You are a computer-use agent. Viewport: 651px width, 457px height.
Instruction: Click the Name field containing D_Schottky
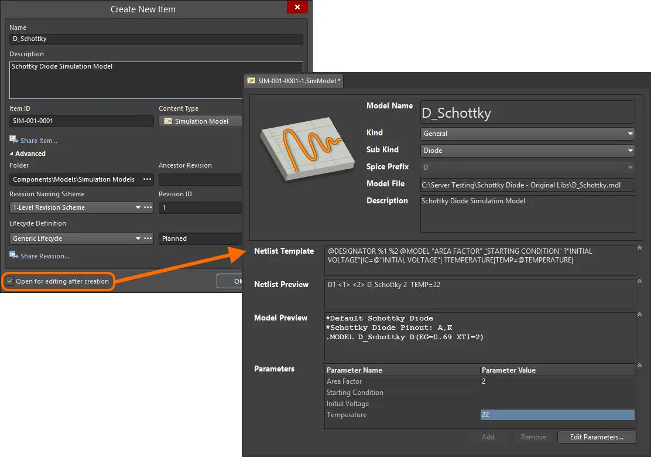click(x=156, y=39)
